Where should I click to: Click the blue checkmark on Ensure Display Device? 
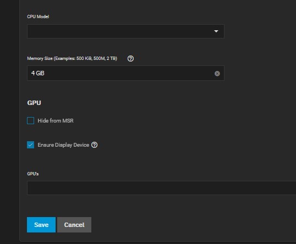click(31, 145)
